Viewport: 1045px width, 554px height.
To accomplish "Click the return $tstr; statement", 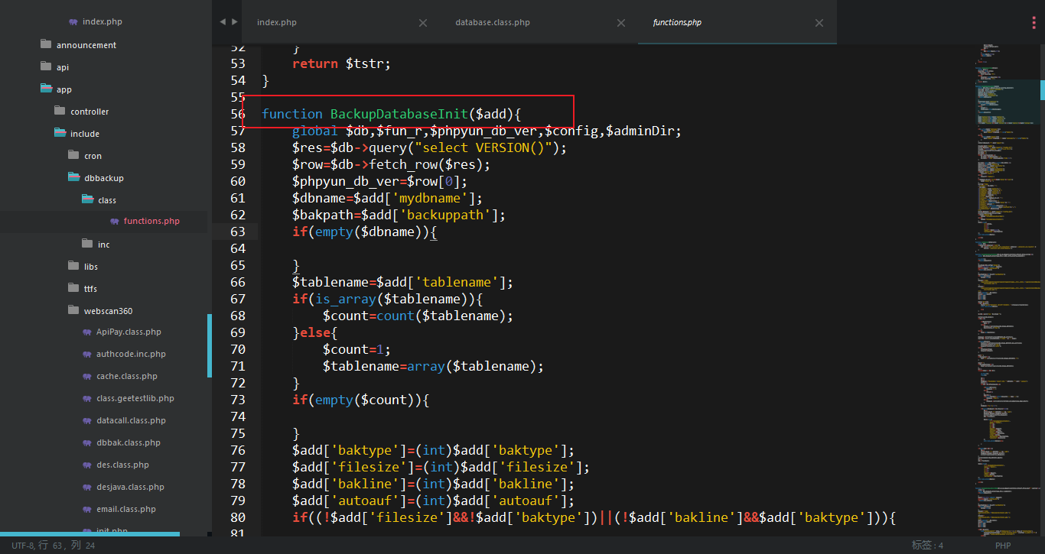I will 341,63.
